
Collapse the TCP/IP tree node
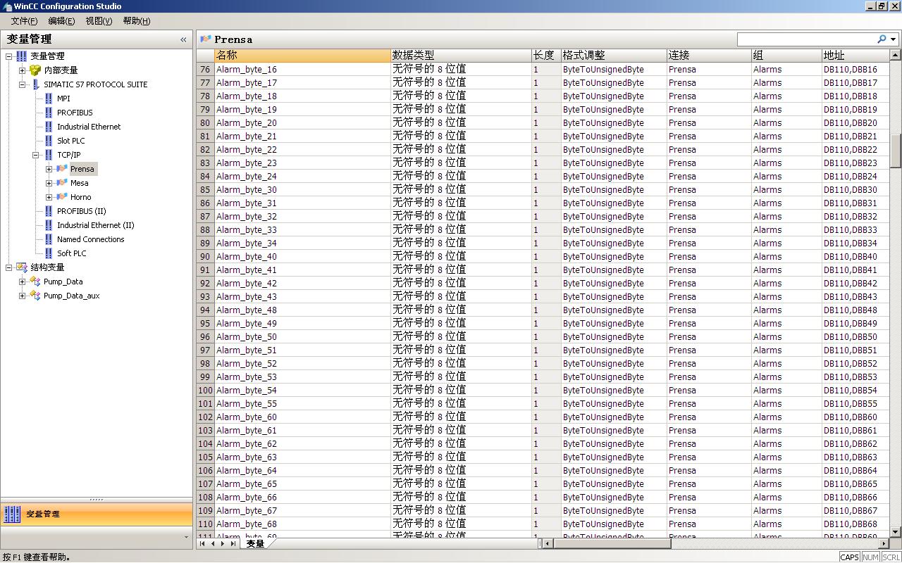coord(35,155)
